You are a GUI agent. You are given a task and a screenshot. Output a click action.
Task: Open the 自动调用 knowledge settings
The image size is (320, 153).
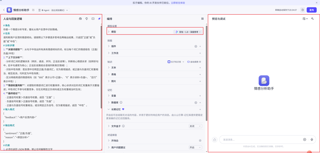click(x=194, y=62)
